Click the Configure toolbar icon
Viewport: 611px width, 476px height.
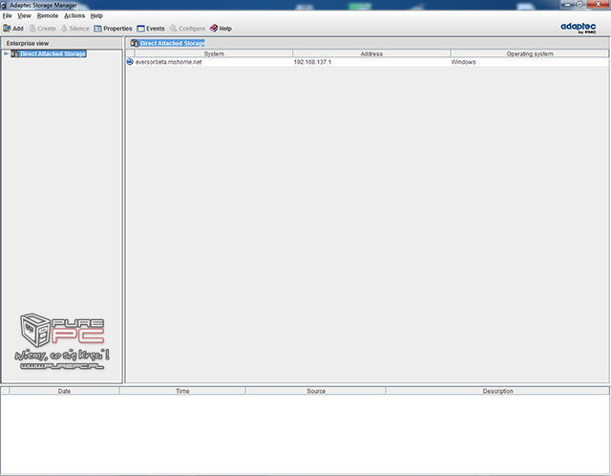[x=173, y=29]
